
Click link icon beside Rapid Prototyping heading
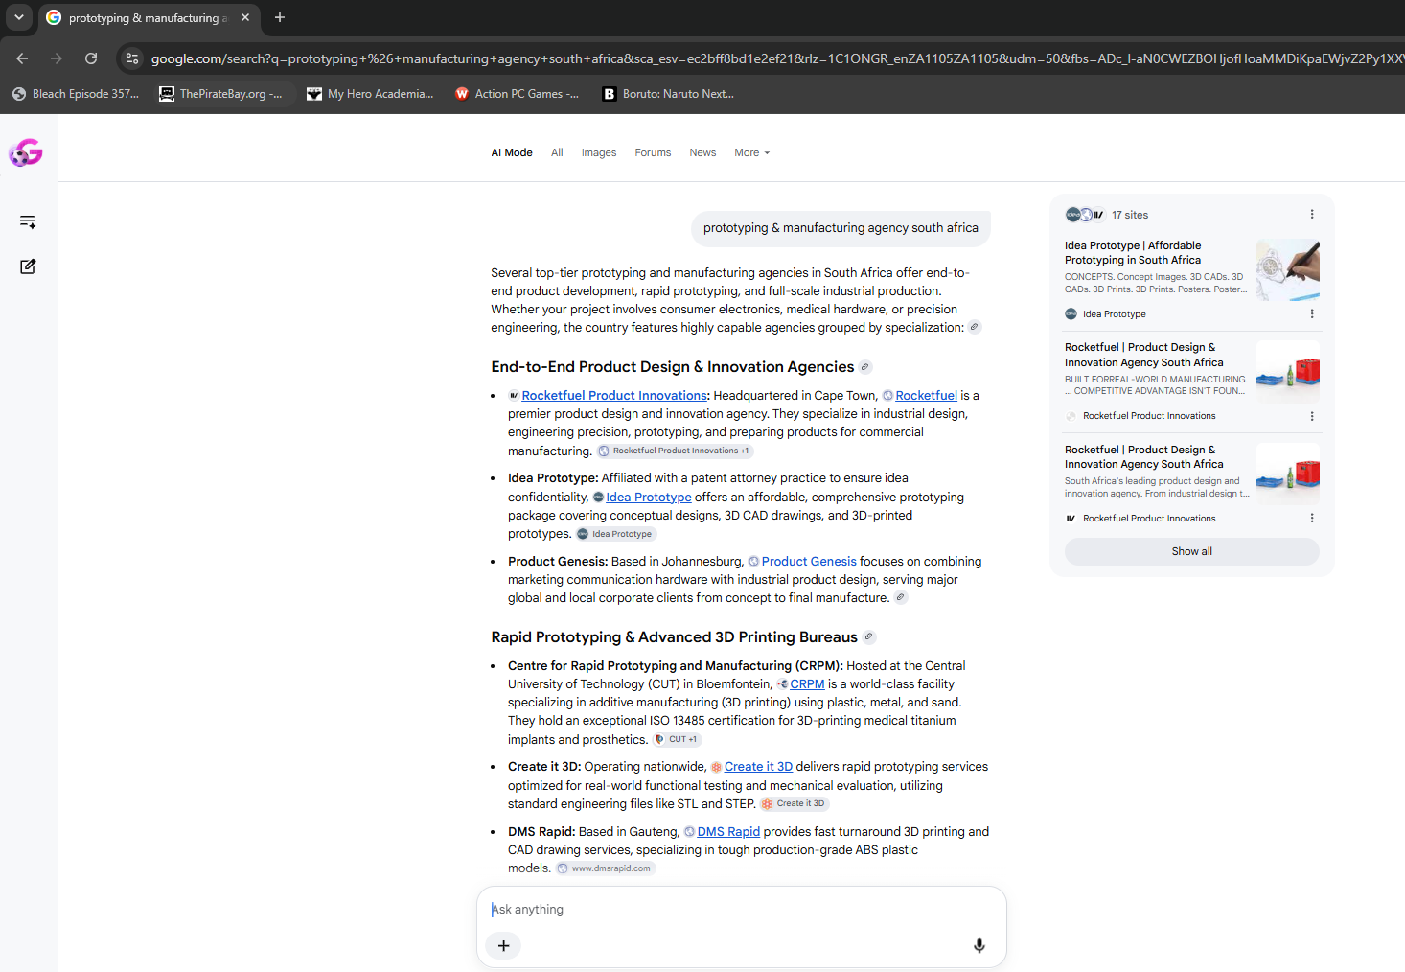pos(869,636)
